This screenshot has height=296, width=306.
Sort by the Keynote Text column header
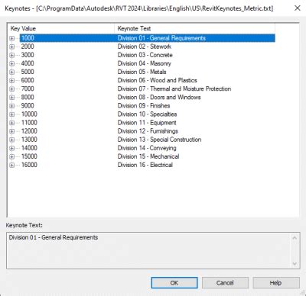pyautogui.click(x=195, y=28)
